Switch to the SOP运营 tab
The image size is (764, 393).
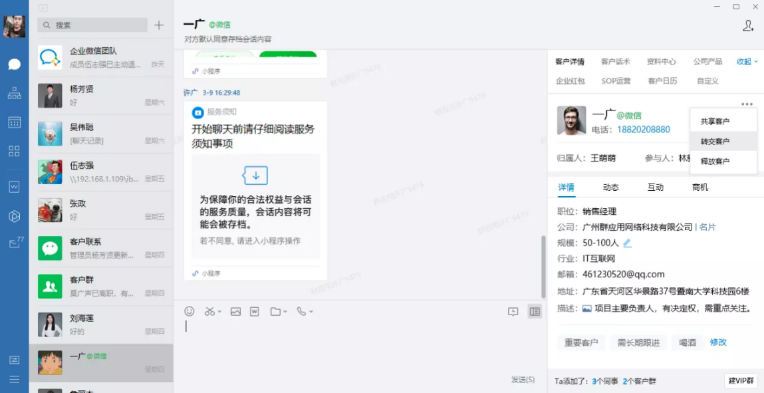[x=616, y=81]
